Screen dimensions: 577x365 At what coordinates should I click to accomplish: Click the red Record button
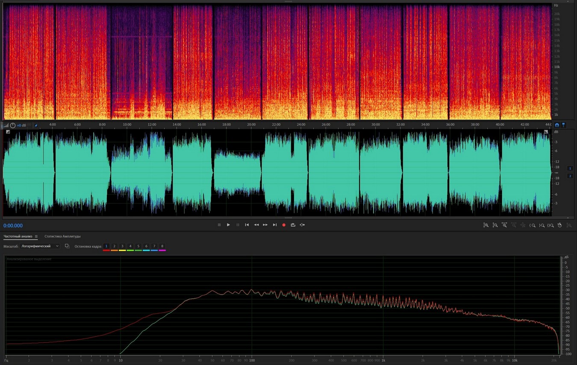click(x=283, y=225)
